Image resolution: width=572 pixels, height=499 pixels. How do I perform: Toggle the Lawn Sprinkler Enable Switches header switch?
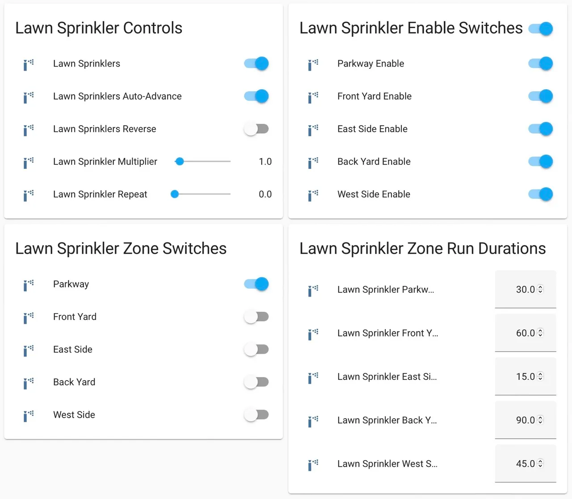pos(541,29)
